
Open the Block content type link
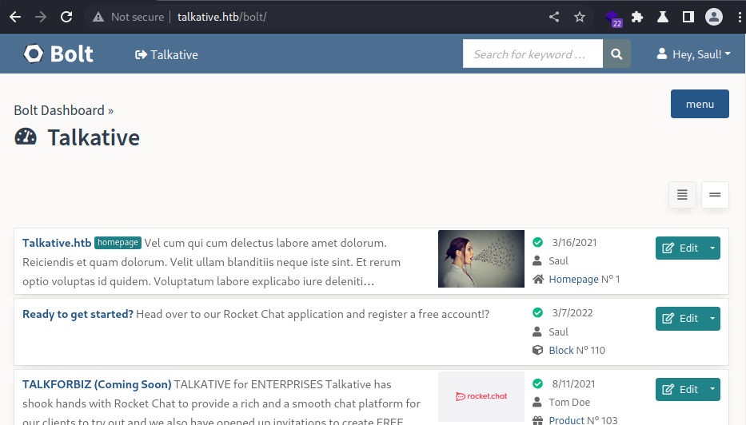(x=561, y=351)
